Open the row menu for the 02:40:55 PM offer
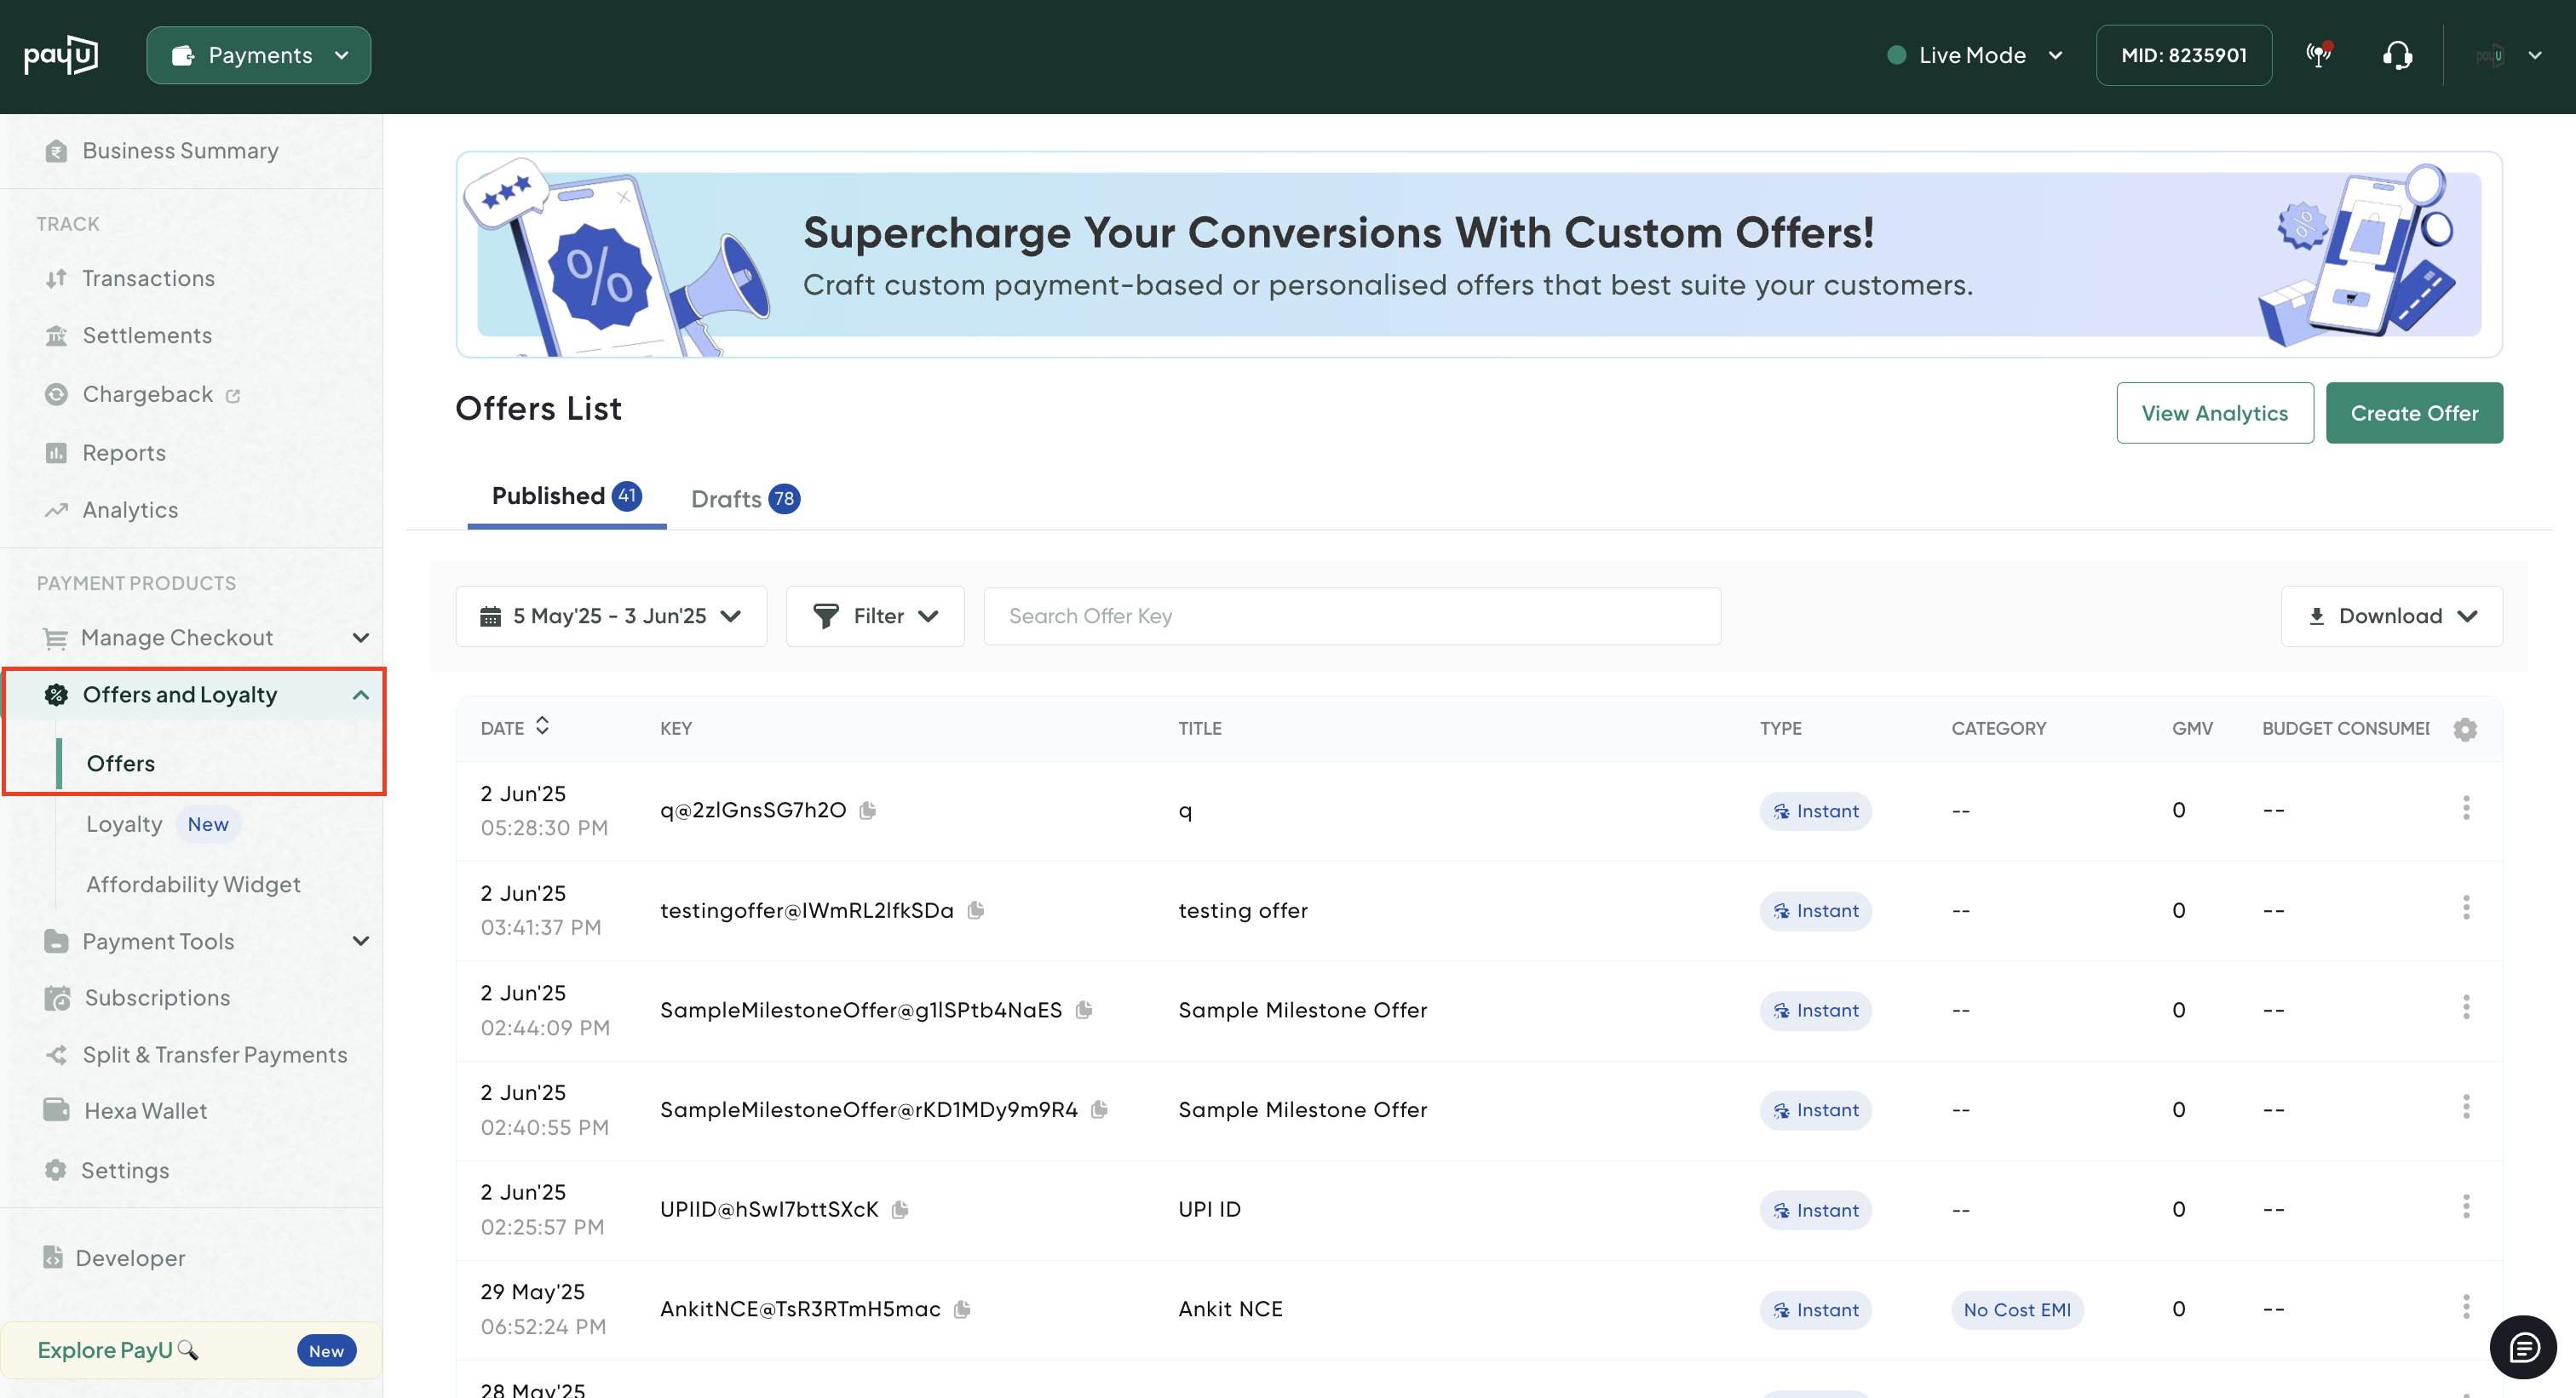This screenshot has height=1398, width=2576. (x=2466, y=1107)
